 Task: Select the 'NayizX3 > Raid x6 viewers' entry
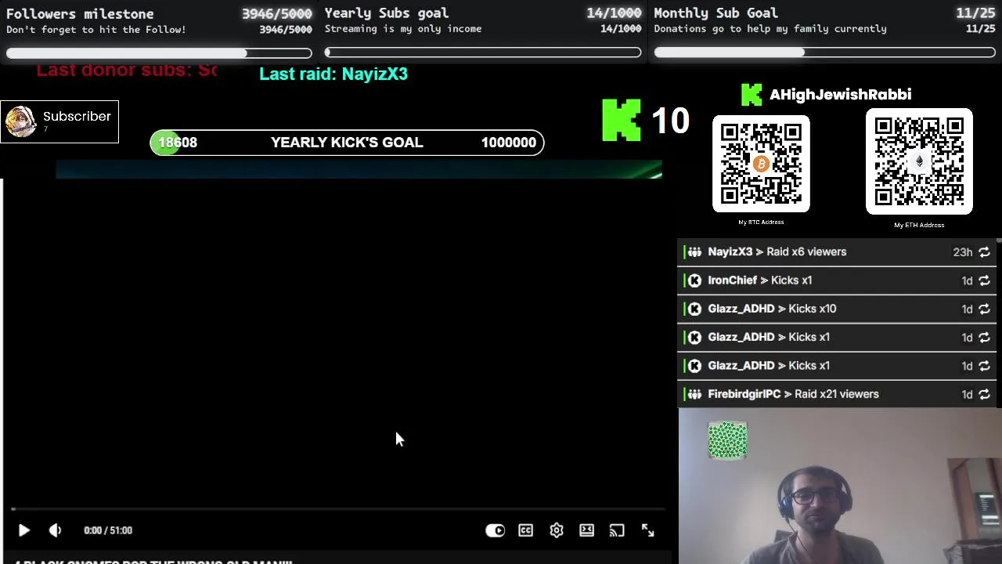tap(838, 252)
